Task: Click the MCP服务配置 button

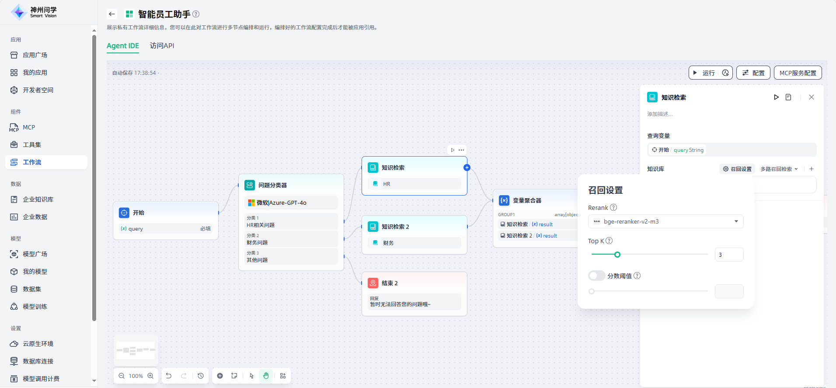Action: 798,73
